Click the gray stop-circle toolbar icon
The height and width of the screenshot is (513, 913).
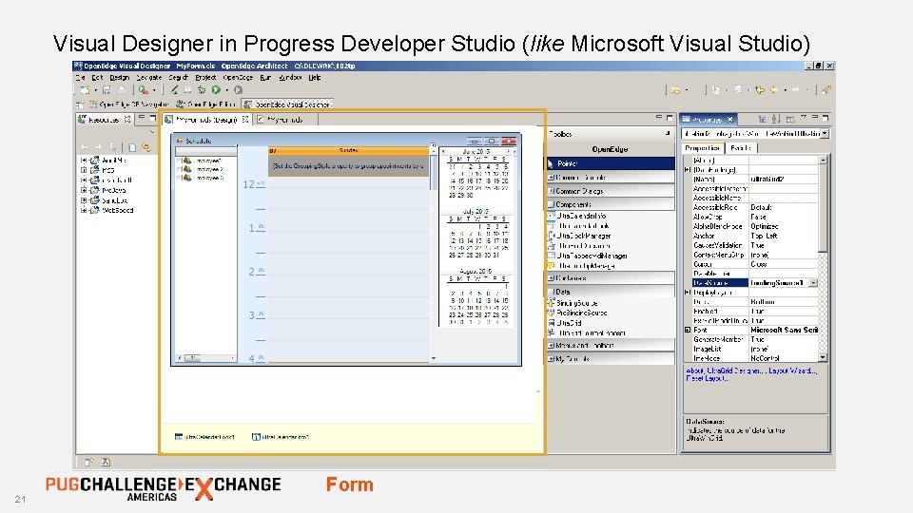pos(238,90)
